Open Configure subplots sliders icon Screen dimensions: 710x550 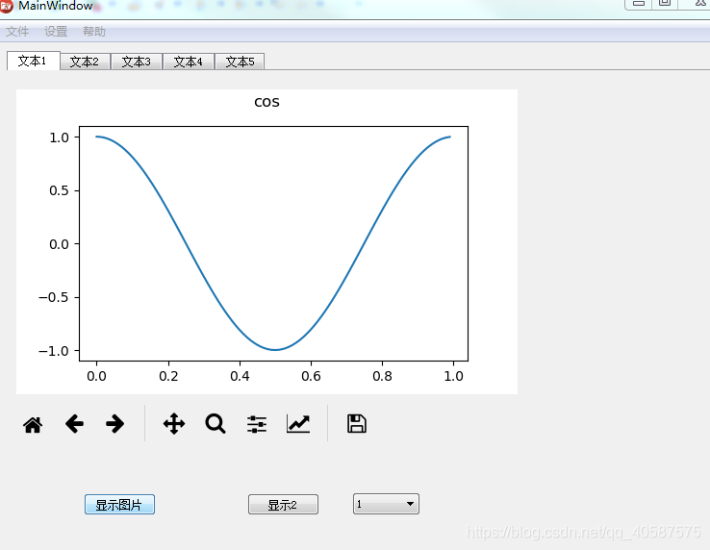pyautogui.click(x=257, y=424)
